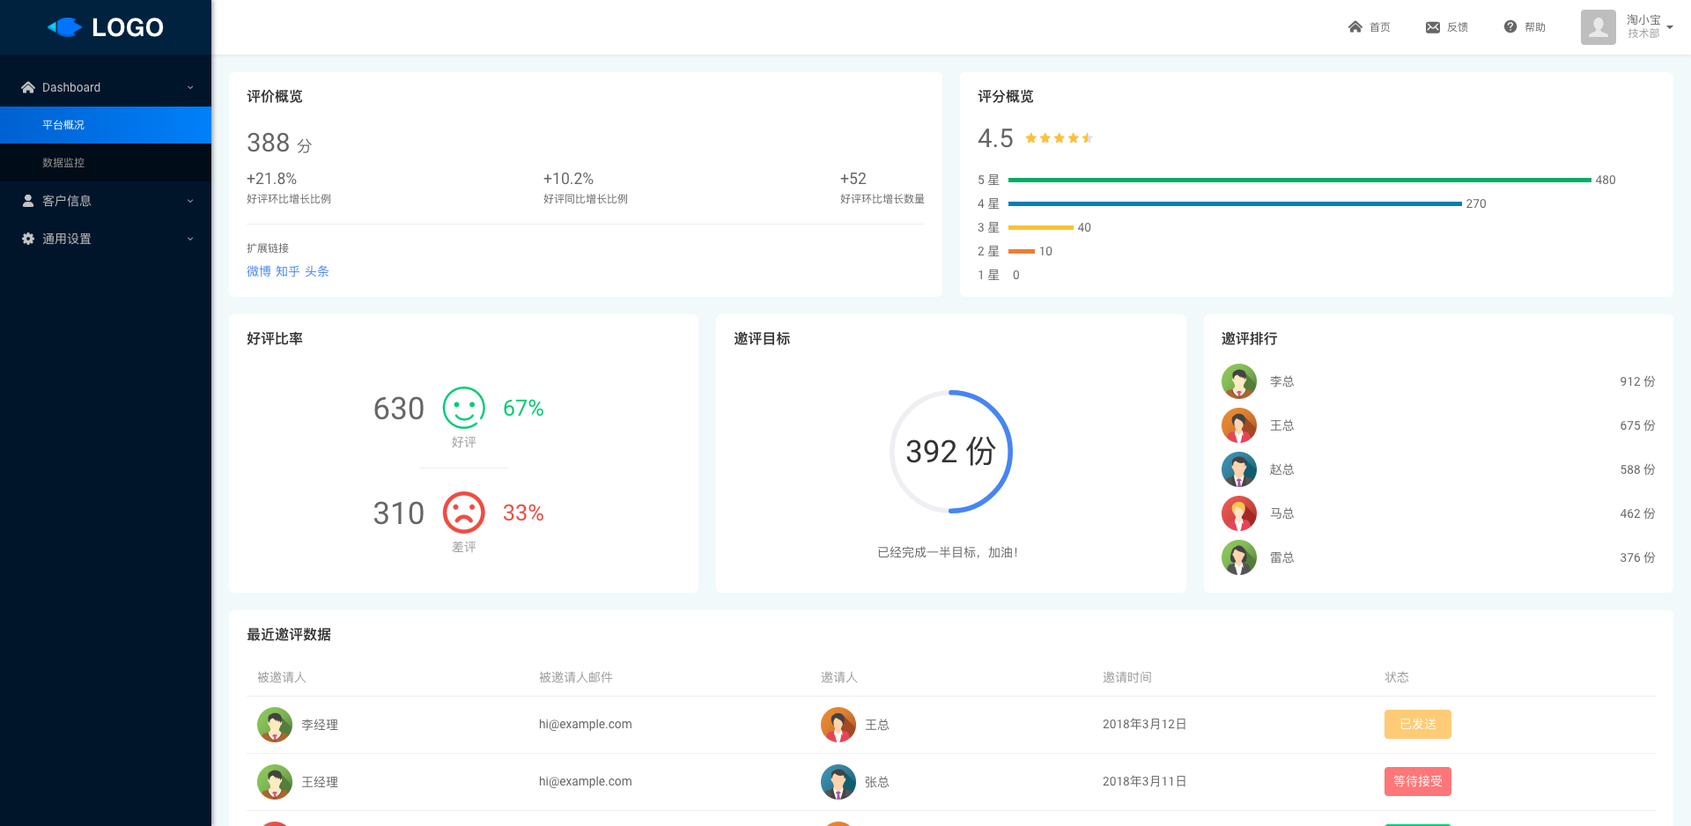Click the person icon beside 客户信息
This screenshot has height=826, width=1691.
(x=28, y=201)
